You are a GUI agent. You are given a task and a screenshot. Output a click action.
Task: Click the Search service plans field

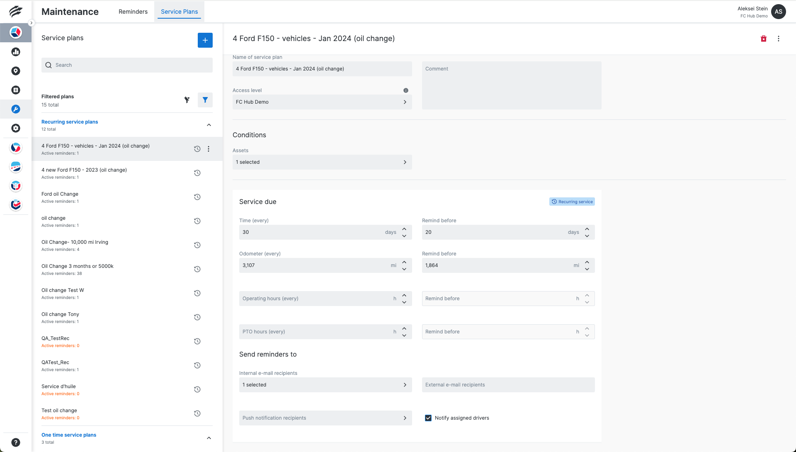[127, 65]
